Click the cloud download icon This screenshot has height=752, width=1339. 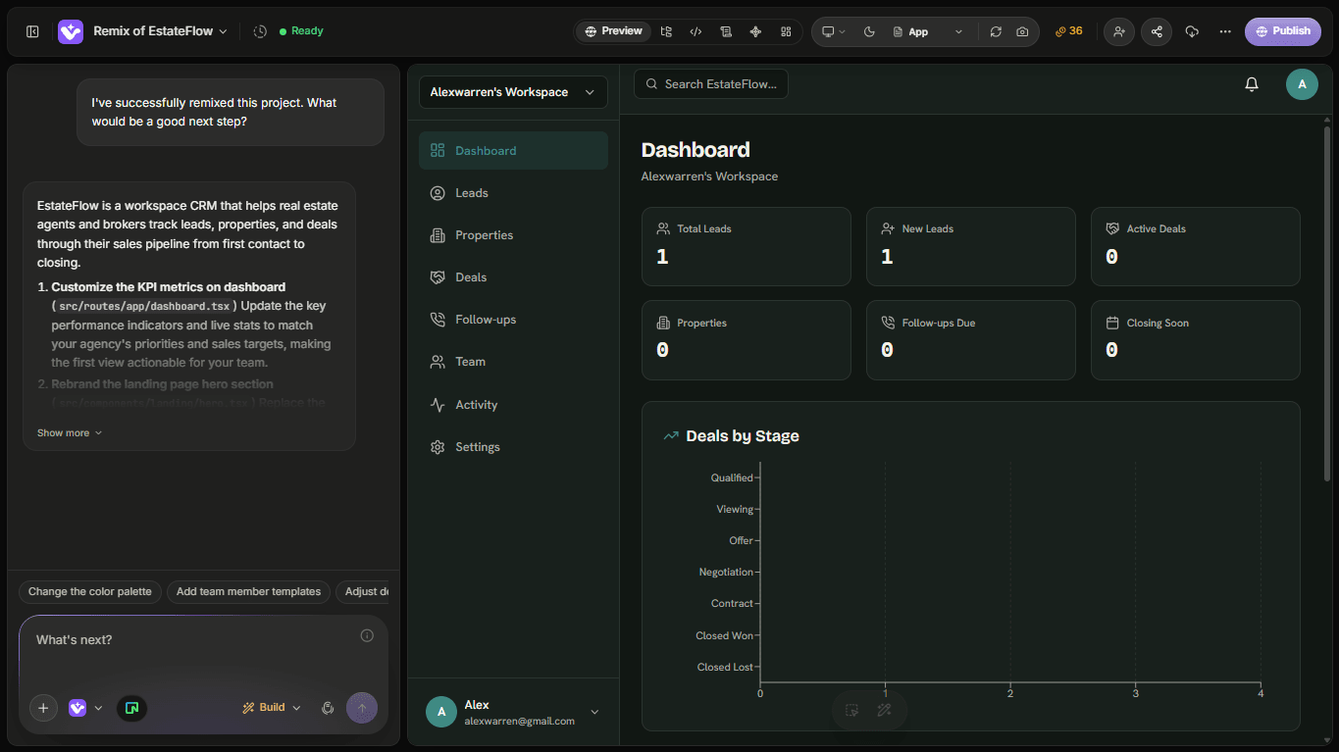1192,31
